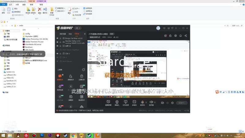Click 反向选择 invert selection in ribbon
Screen dimensions: 245x138
(x=88, y=14)
